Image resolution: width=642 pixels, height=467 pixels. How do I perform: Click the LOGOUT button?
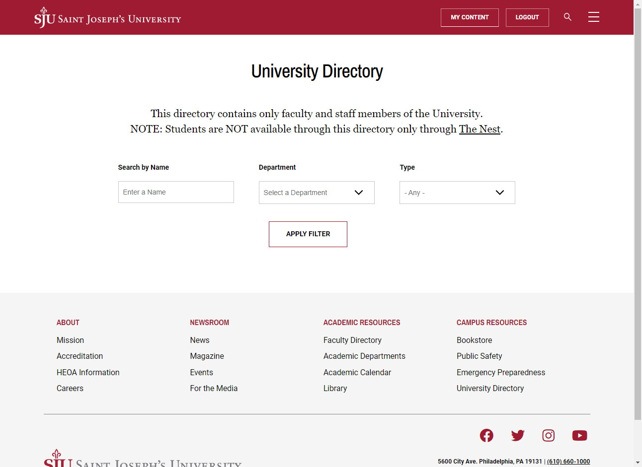527,17
